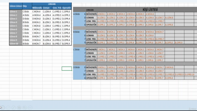Click the 'KİŞİ LİSTESİ' title
Viewport: 197px width, 111px height.
coord(150,10)
